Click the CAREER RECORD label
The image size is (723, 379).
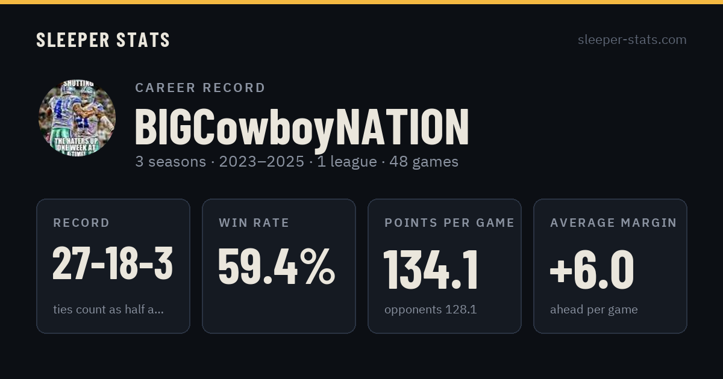[x=200, y=88]
